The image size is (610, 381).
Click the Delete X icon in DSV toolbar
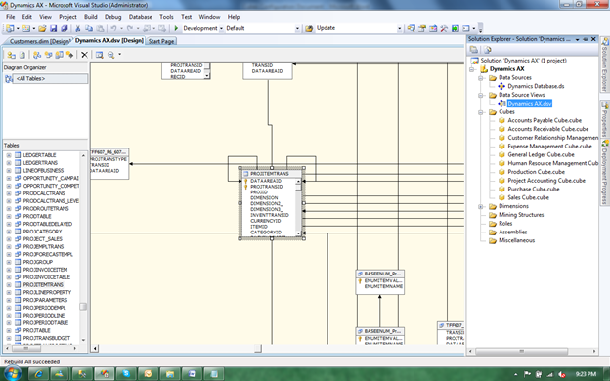pos(84,55)
